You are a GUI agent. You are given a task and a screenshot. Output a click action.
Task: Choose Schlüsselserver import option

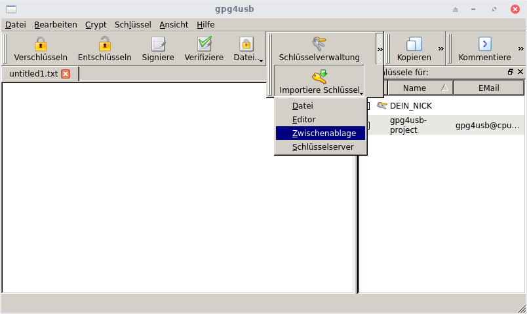[321, 147]
